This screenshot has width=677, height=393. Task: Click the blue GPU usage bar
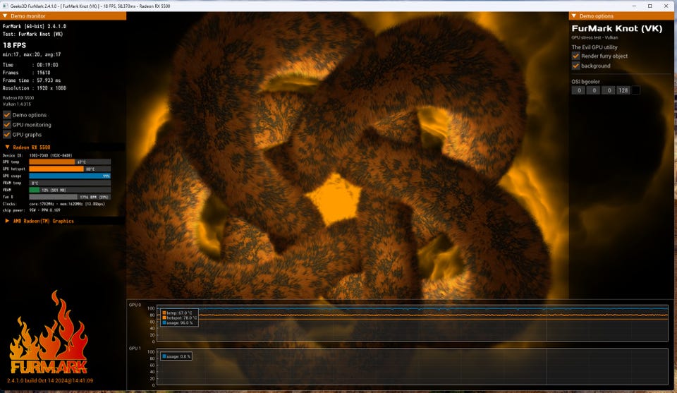coord(69,176)
